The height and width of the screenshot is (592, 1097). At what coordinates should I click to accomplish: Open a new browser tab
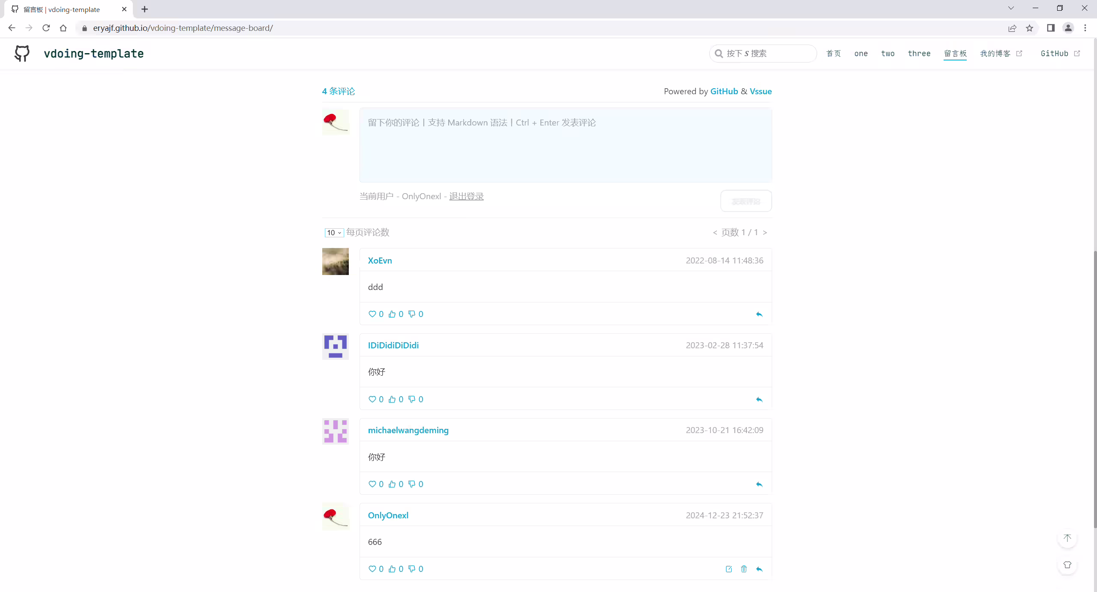[145, 9]
